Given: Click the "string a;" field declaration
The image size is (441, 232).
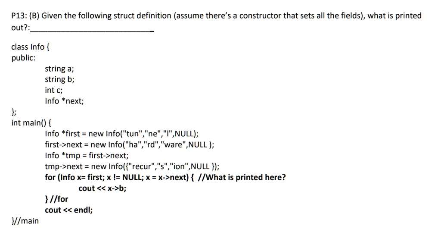Looking at the screenshot, I should point(59,69).
